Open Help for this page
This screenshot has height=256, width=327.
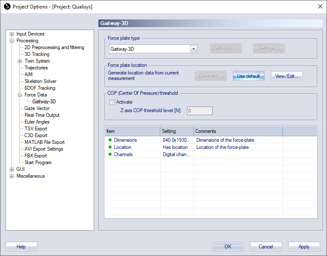(21, 247)
